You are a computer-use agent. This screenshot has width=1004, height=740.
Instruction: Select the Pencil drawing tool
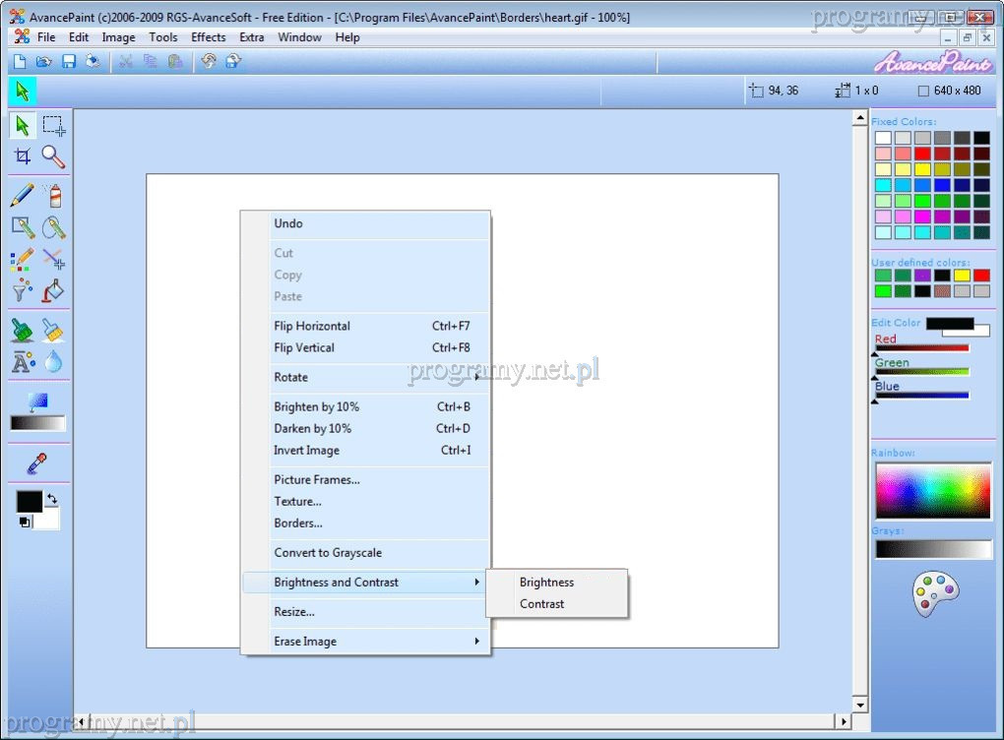pyautogui.click(x=23, y=195)
